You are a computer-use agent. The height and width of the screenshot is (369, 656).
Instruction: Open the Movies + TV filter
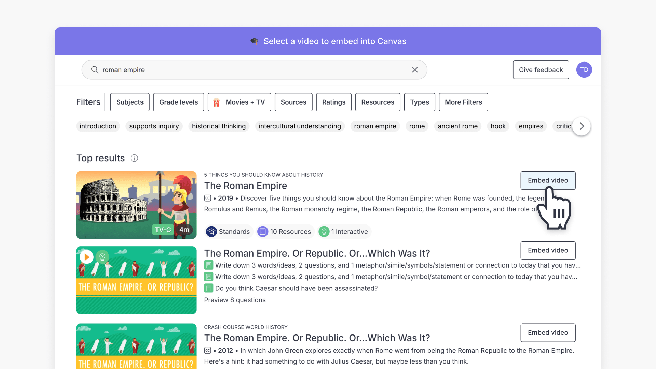tap(239, 102)
